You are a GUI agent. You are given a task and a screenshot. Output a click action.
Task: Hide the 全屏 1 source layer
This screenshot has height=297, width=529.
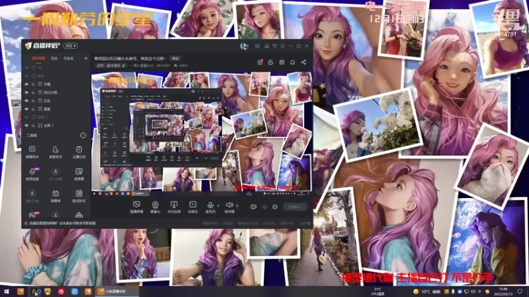pos(26,125)
